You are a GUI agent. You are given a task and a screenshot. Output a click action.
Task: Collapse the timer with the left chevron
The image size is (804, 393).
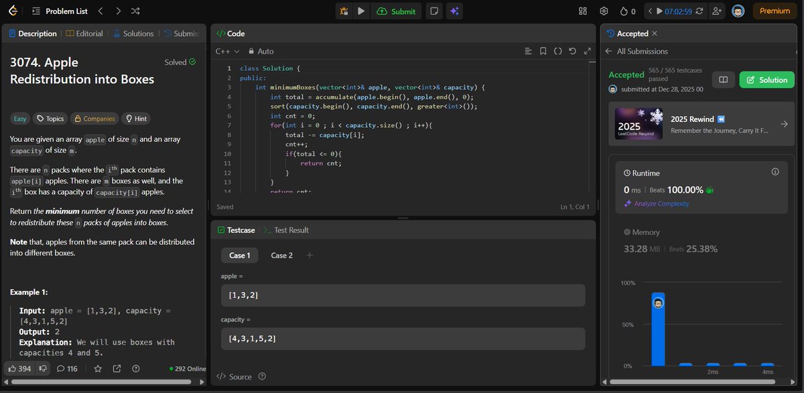tap(650, 11)
